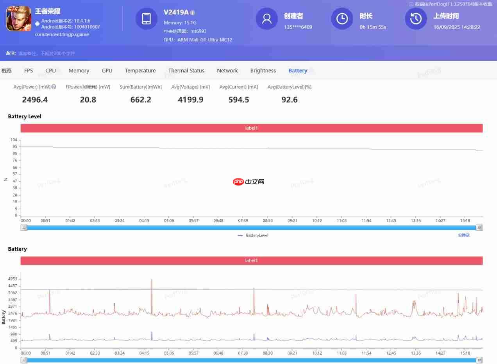This screenshot has width=497, height=364.
Task: Click right handle of Battery Level time slider
Action: [x=479, y=228]
